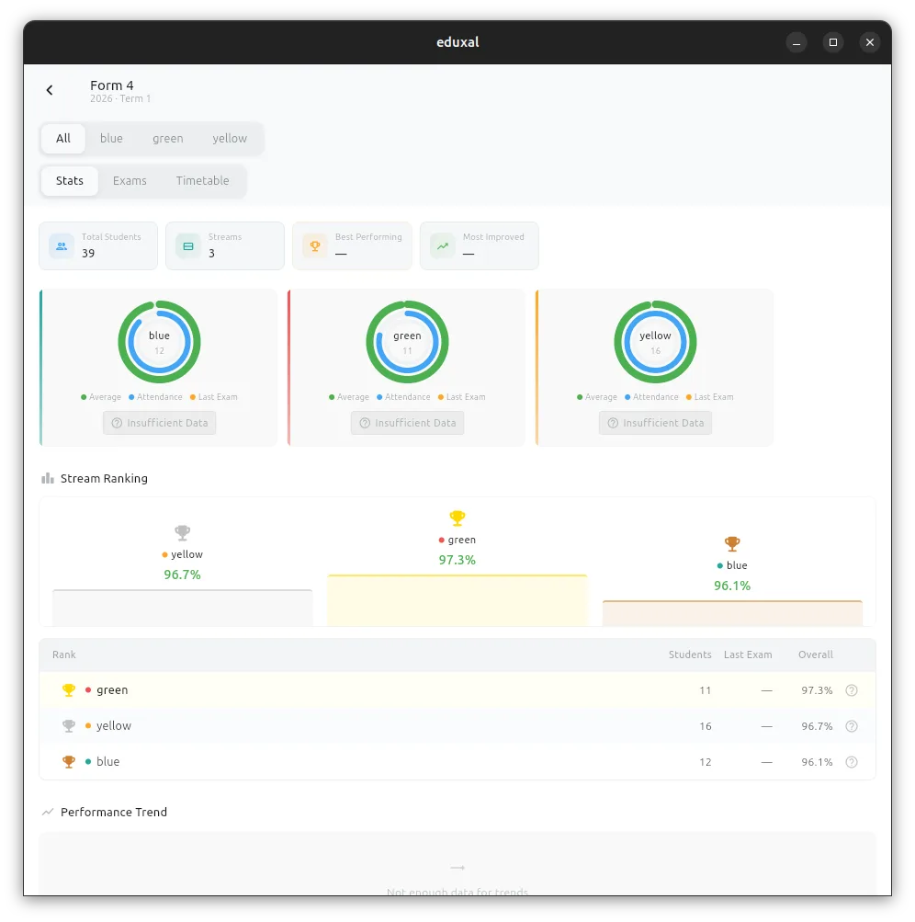Select the green stream filter

click(x=168, y=138)
